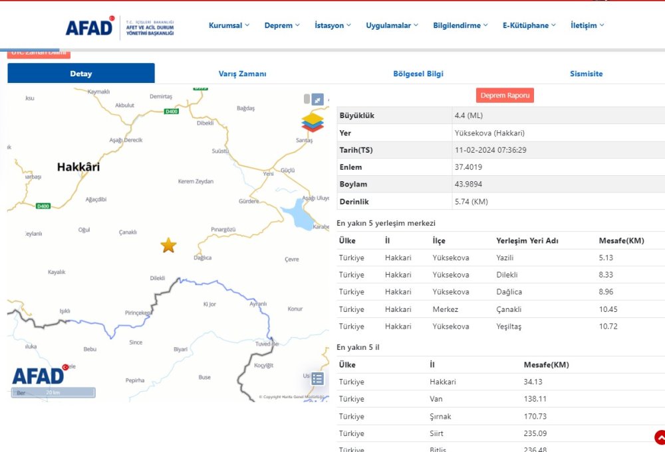
Task: Toggle the UTC Zaman Dilimi option
Action: click(38, 52)
